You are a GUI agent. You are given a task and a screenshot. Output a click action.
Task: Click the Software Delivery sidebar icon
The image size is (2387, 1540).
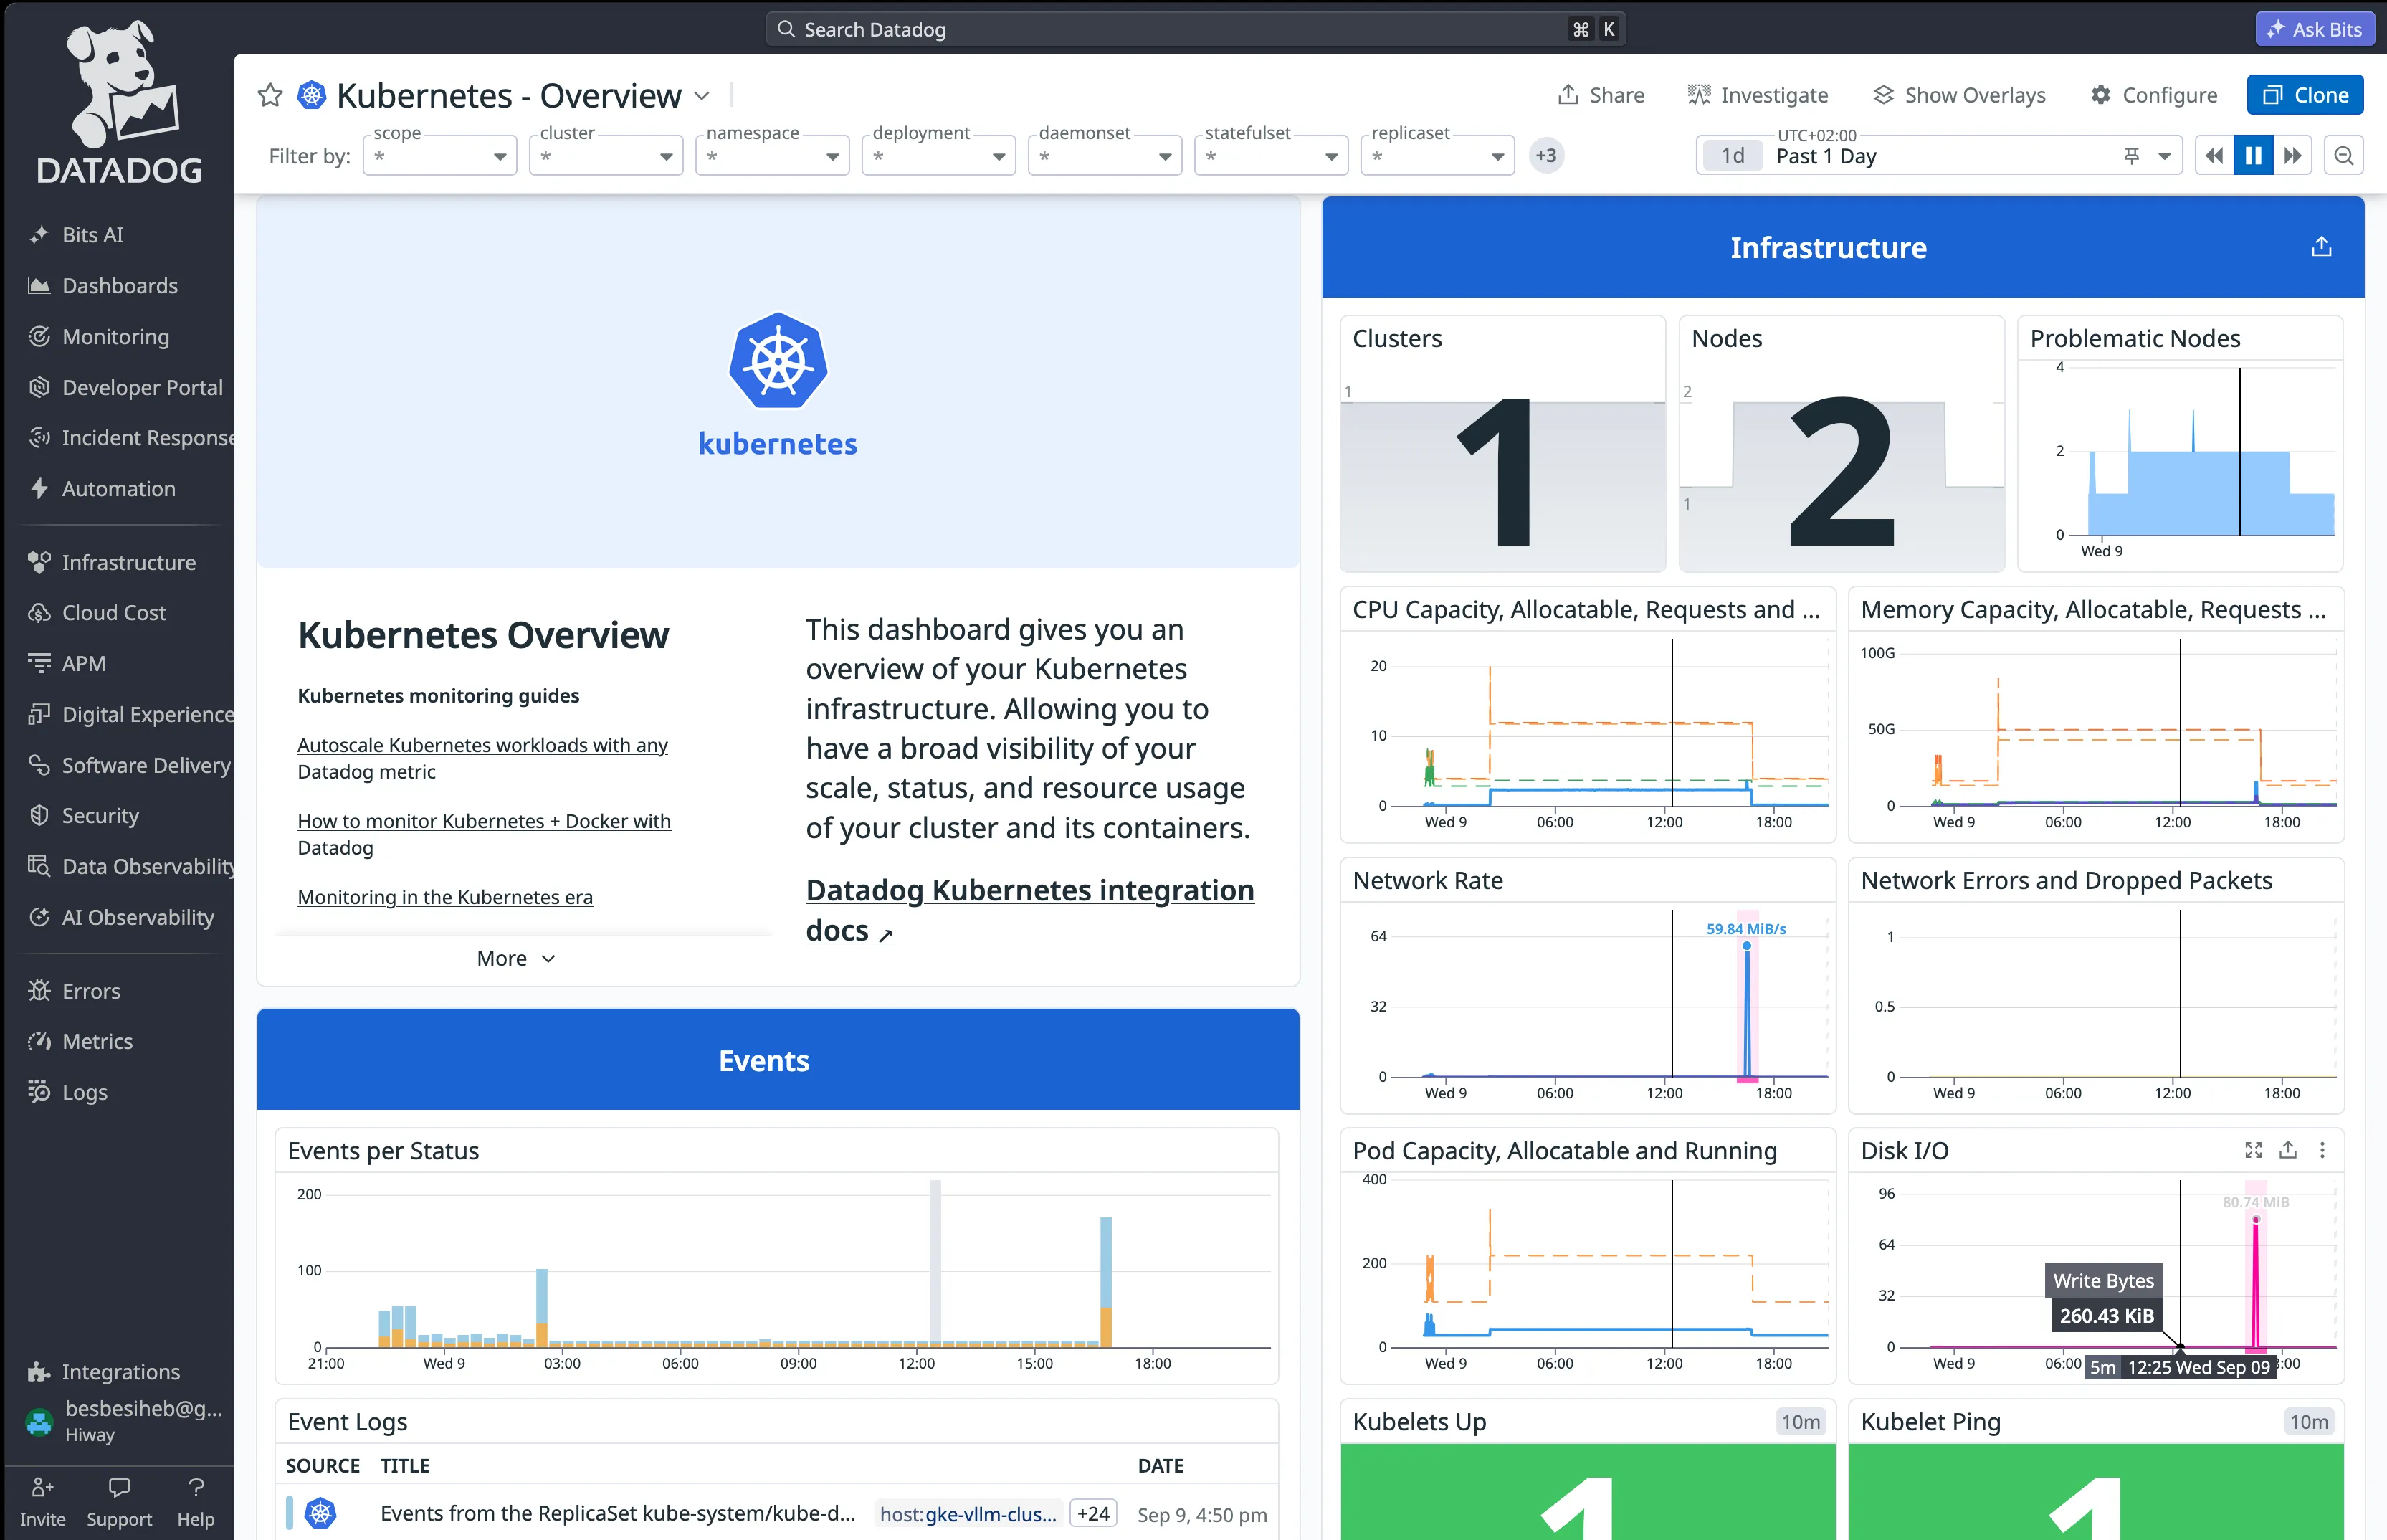[x=39, y=765]
